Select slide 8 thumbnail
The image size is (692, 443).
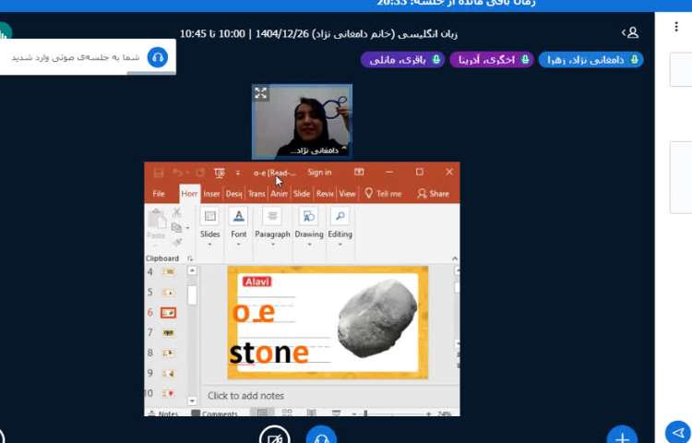pos(168,353)
